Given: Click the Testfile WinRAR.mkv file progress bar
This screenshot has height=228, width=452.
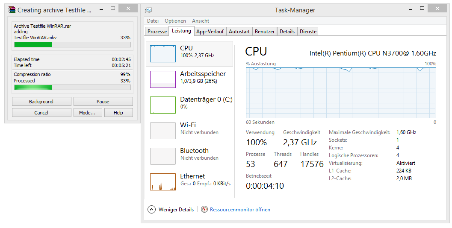Looking at the screenshot, I should [x=72, y=45].
